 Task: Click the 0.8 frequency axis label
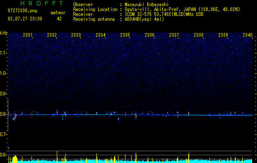pos(3,114)
